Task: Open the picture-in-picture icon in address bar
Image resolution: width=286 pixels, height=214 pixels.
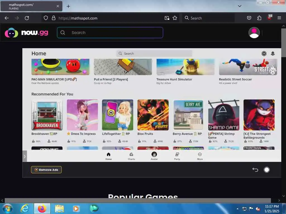Action: pyautogui.click(x=167, y=18)
